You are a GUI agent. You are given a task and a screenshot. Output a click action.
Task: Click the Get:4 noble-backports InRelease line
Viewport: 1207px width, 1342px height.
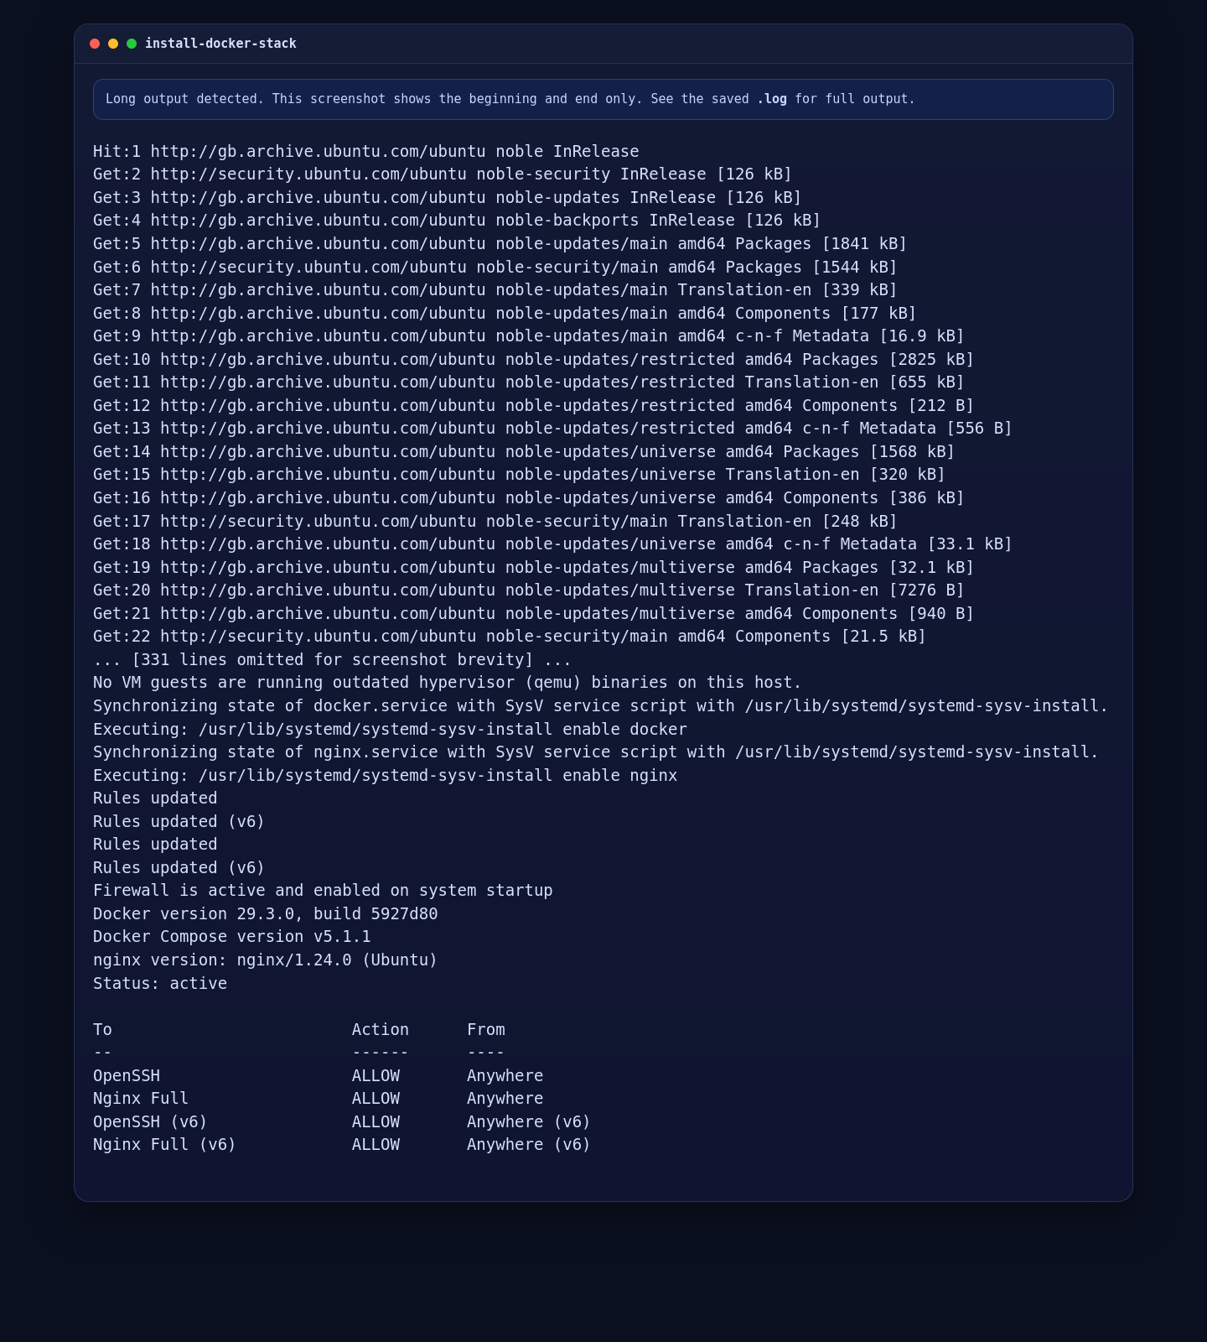click(x=457, y=221)
